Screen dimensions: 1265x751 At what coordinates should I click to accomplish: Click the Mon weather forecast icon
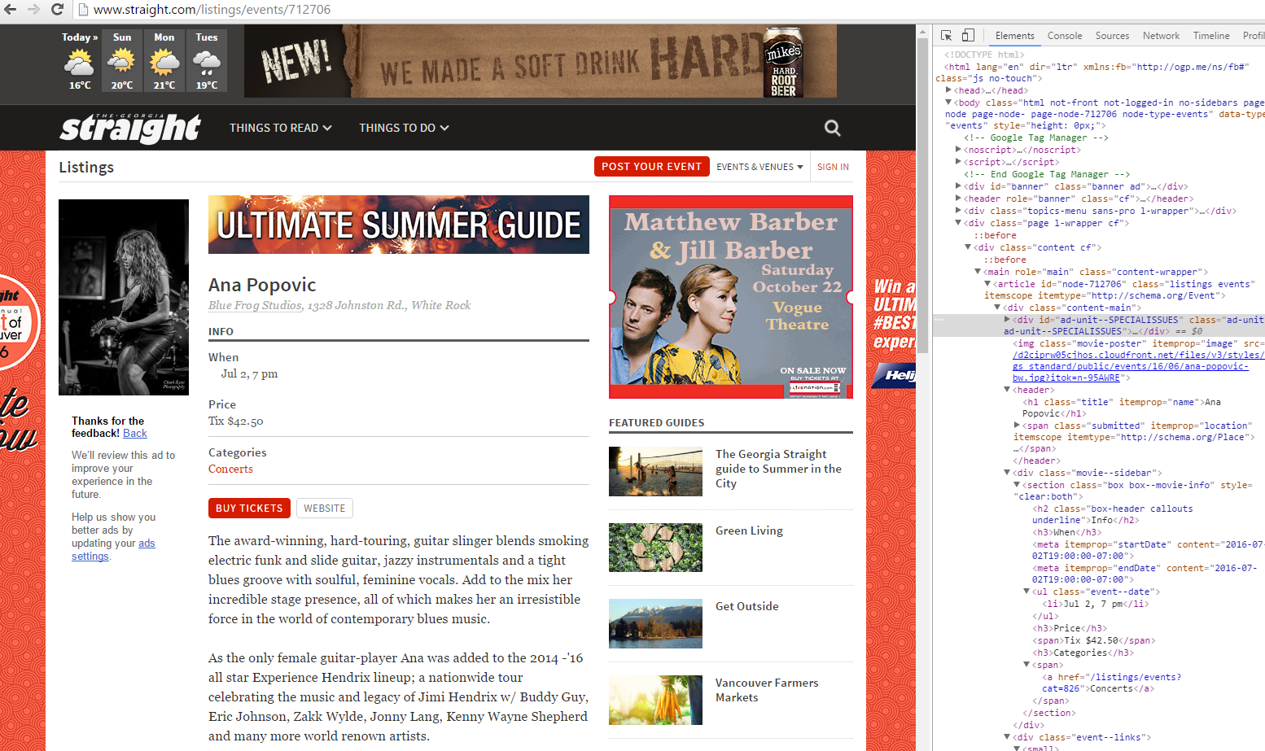pos(164,61)
